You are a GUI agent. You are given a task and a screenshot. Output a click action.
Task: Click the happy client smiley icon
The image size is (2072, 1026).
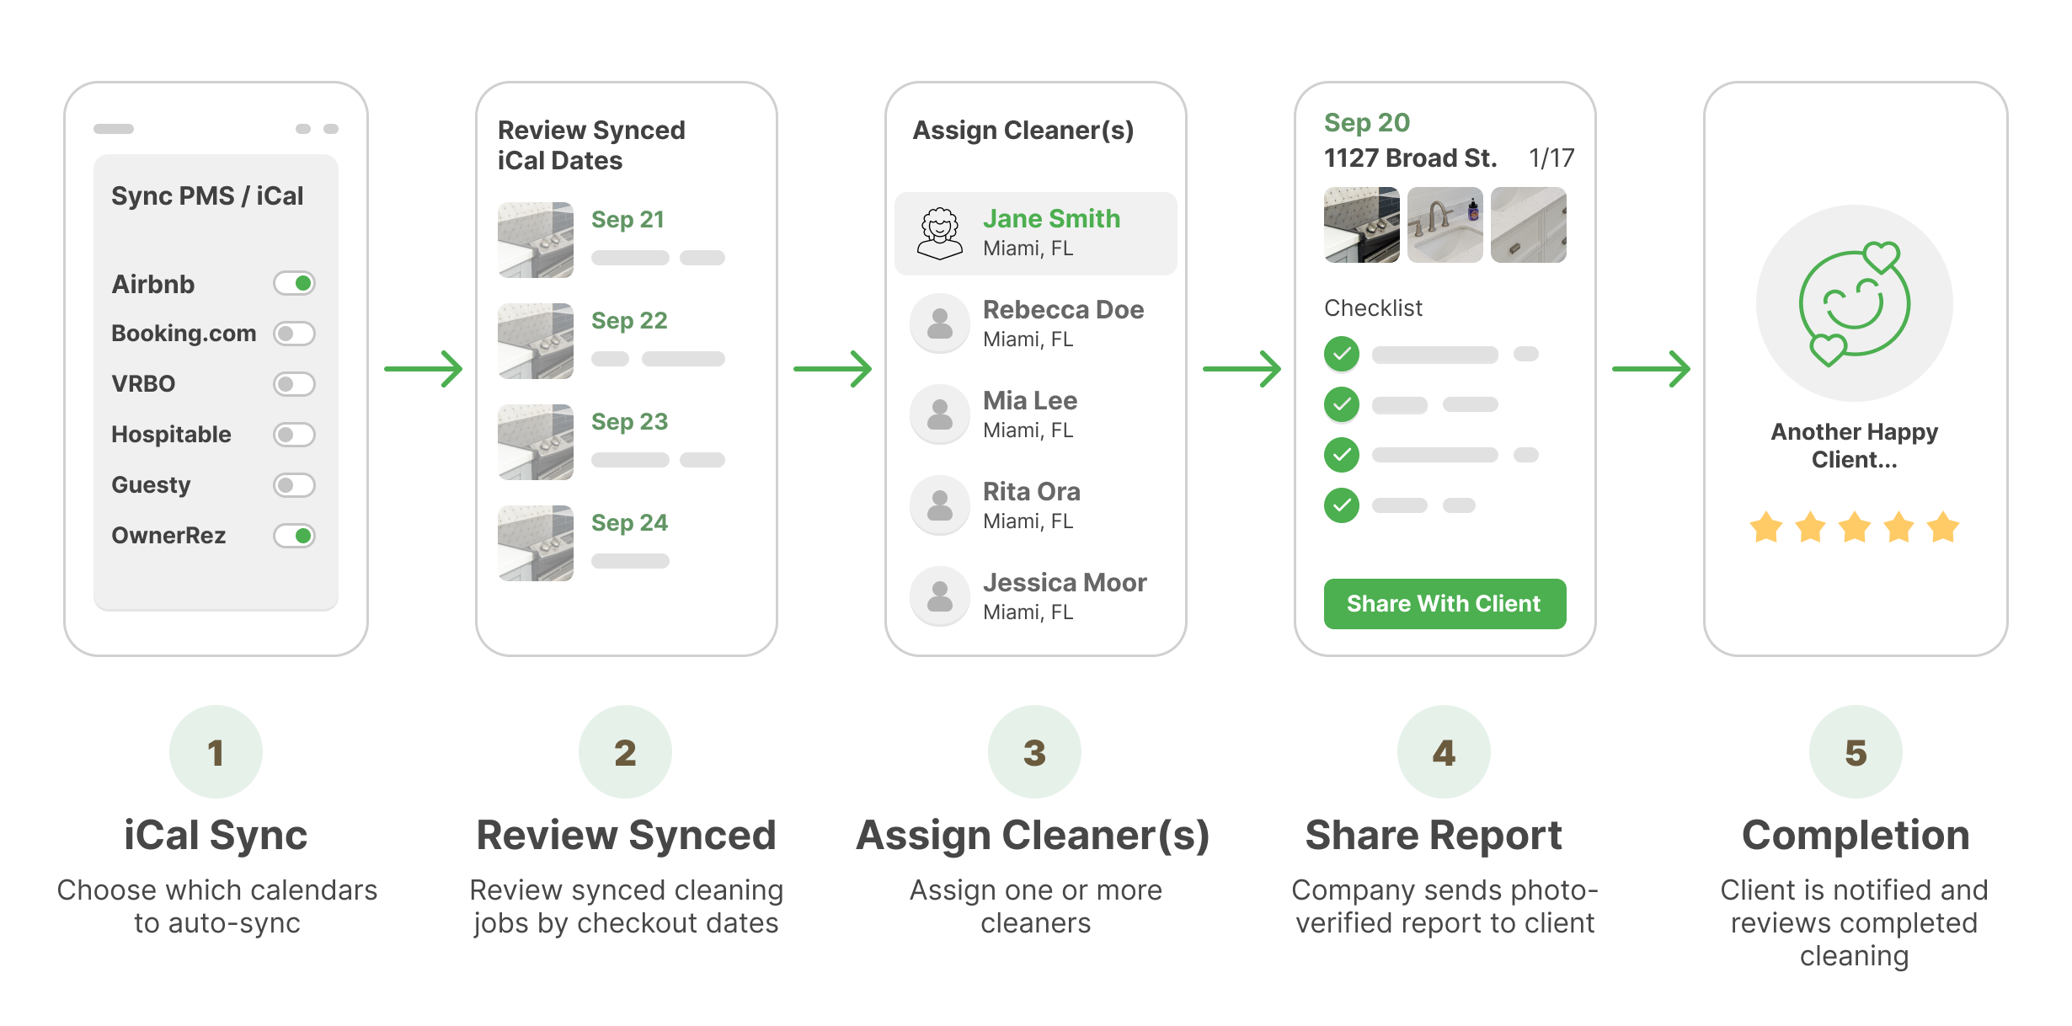[x=1853, y=303]
